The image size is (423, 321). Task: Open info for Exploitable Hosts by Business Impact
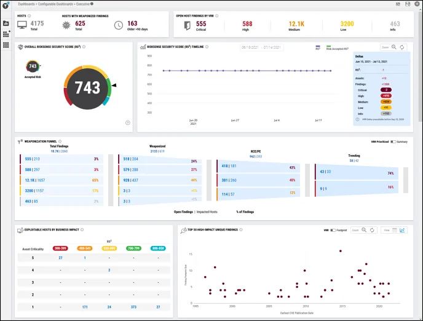click(x=82, y=230)
